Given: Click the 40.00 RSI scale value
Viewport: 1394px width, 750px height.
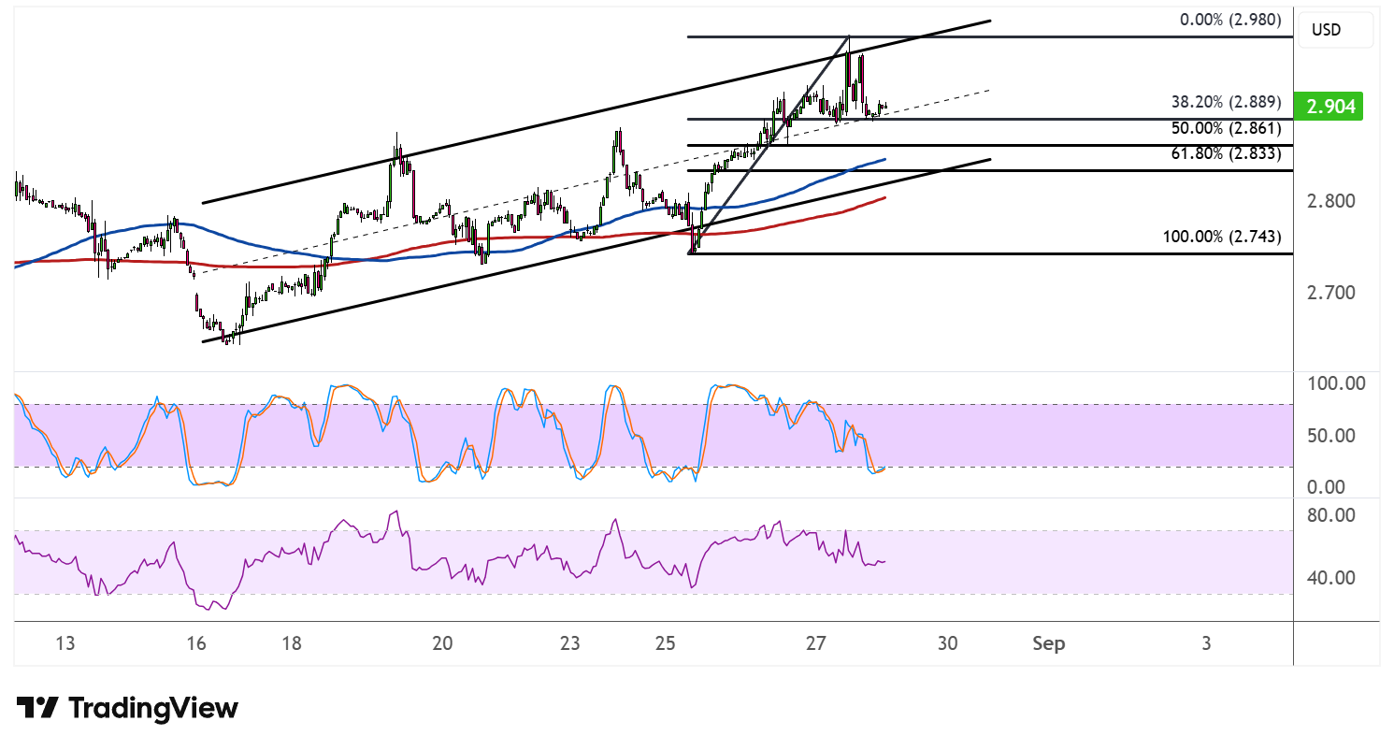Looking at the screenshot, I should tap(1329, 577).
